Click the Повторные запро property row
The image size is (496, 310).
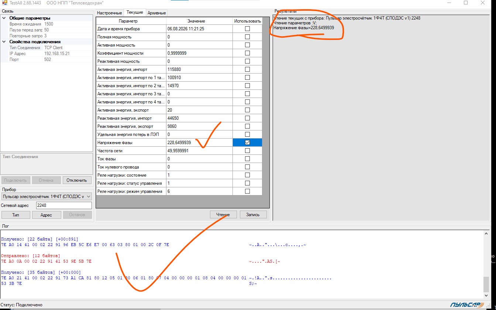coord(46,36)
